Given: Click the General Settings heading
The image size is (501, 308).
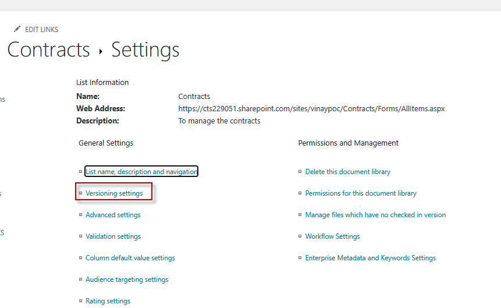Looking at the screenshot, I should click(106, 143).
